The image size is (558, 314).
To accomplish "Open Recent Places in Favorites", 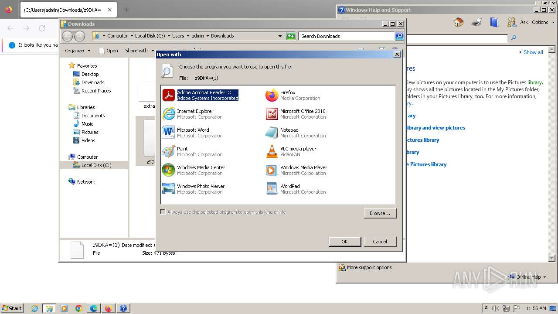I will click(x=96, y=91).
